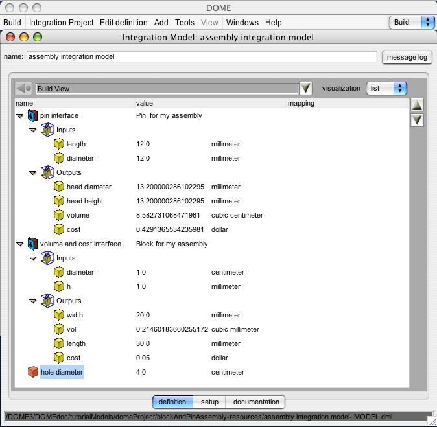Open the Build View dropdown arrow
Screen dimensions: 437x427
coord(305,89)
